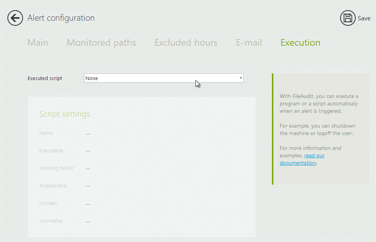Go to the Excluded hours tab
The width and height of the screenshot is (376, 242).
(186, 43)
